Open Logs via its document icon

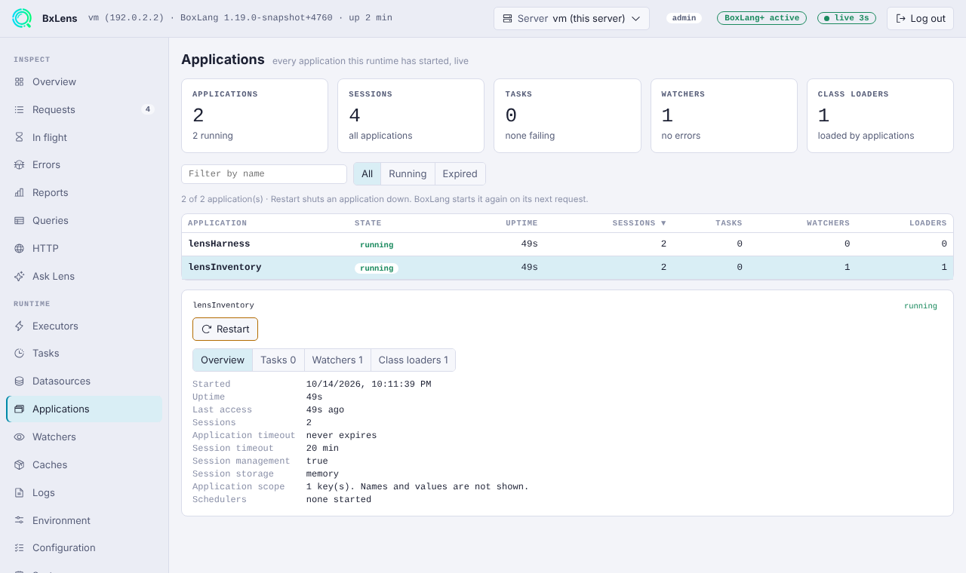(x=19, y=492)
